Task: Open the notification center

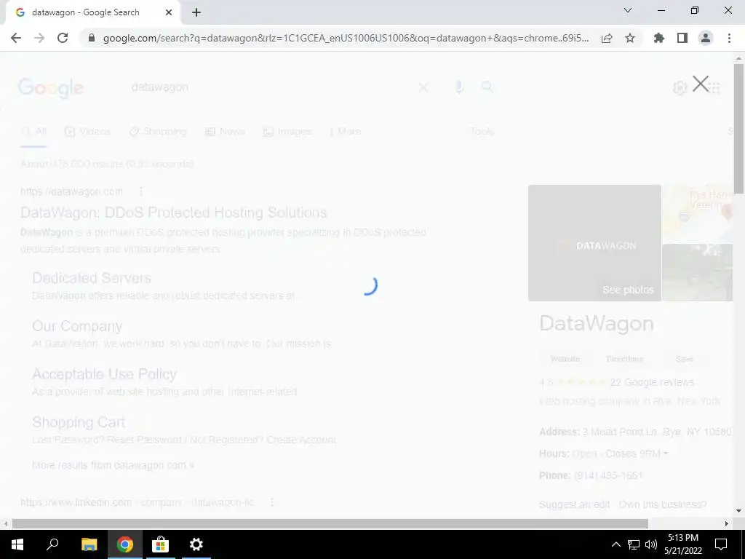Action: pos(721,544)
